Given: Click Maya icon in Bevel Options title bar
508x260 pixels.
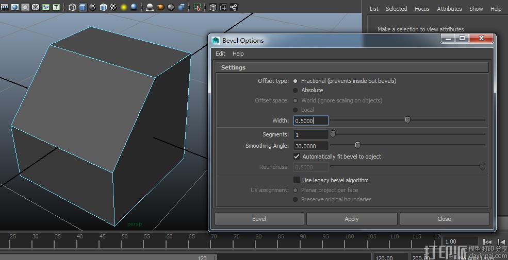Looking at the screenshot, I should (216, 41).
